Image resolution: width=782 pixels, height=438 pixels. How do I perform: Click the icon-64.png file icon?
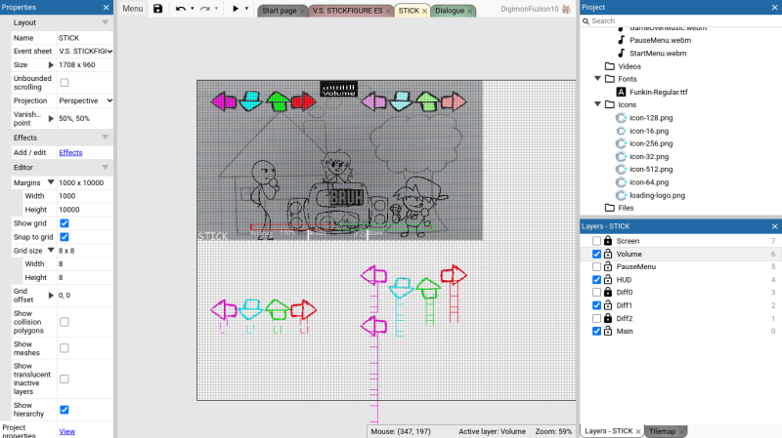[621, 182]
